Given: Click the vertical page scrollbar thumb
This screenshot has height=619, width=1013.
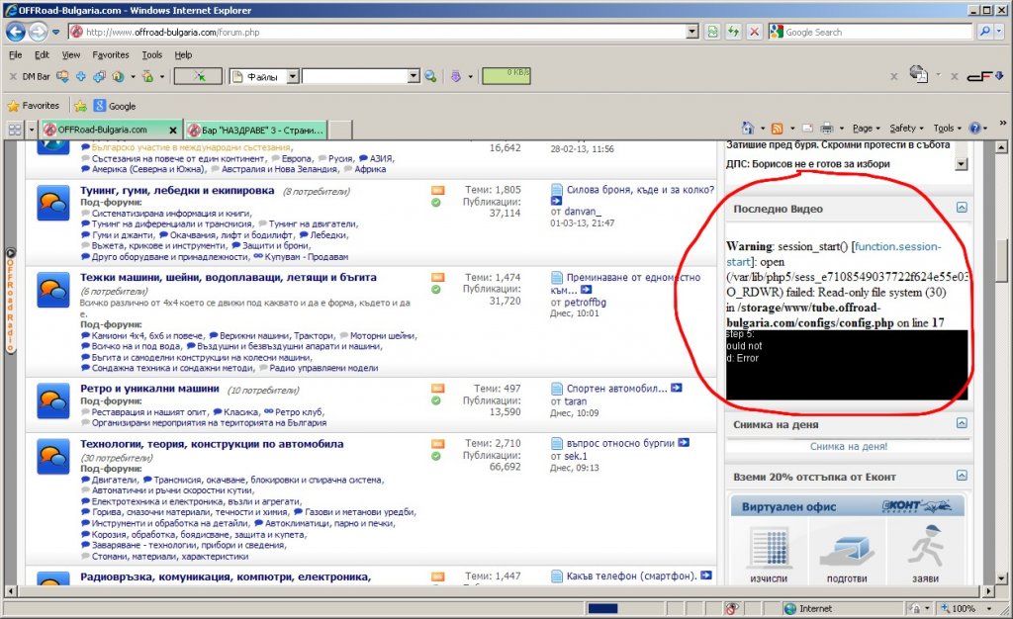Looking at the screenshot, I should (x=1001, y=261).
